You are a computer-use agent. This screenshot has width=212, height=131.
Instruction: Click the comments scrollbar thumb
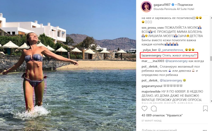tap(211, 58)
